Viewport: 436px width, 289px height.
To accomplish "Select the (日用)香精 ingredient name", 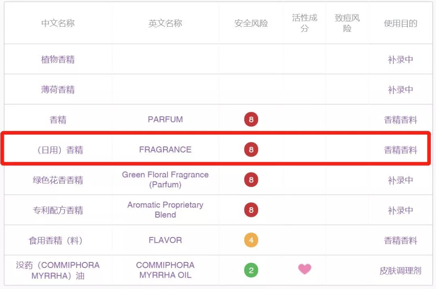I will coord(58,150).
